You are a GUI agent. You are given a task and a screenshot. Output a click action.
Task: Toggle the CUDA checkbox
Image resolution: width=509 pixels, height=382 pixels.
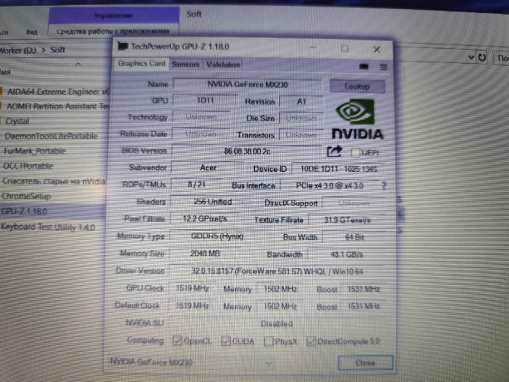click(x=226, y=341)
